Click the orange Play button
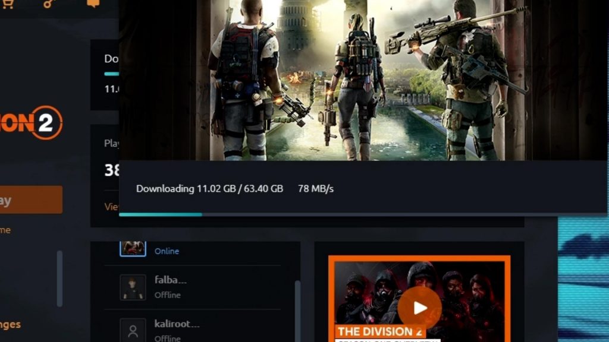 (31, 199)
